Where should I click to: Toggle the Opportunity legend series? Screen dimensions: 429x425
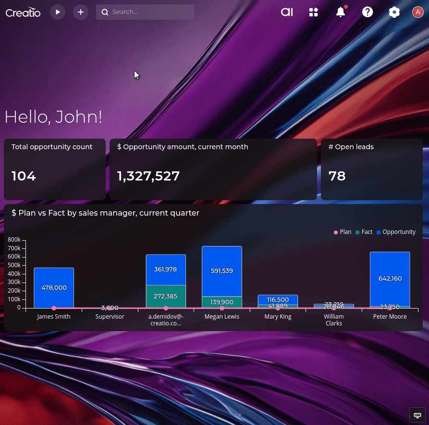point(396,232)
